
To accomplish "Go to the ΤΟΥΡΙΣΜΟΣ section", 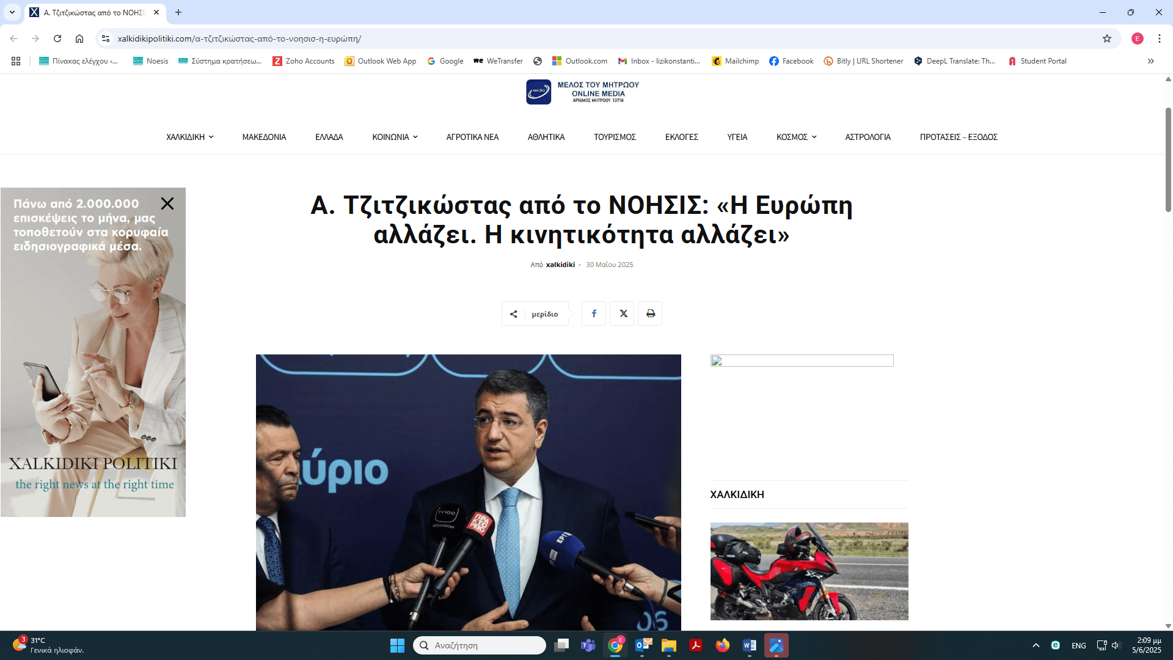I will point(615,137).
